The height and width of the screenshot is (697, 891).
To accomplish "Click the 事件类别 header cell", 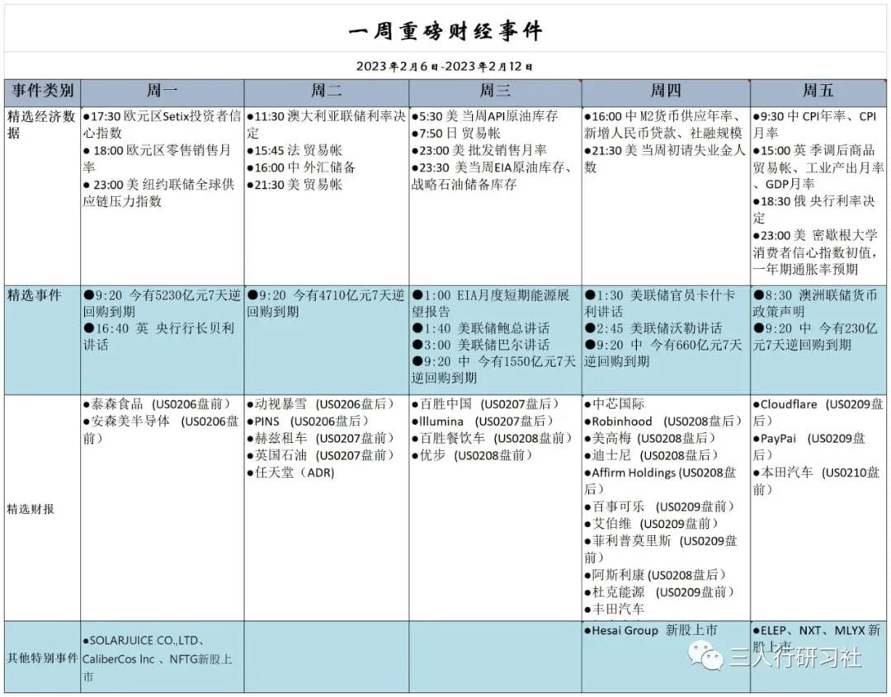I will coord(42,91).
